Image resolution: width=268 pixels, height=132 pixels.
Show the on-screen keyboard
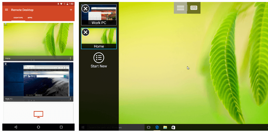point(194,8)
